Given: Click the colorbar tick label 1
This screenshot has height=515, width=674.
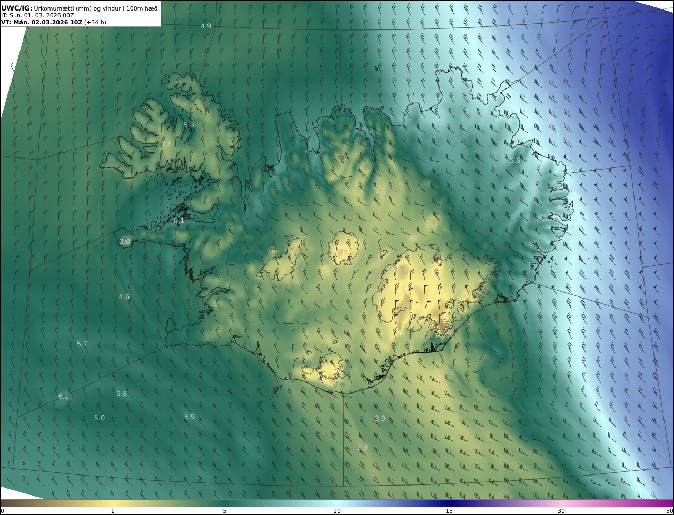Looking at the screenshot, I should [x=113, y=511].
